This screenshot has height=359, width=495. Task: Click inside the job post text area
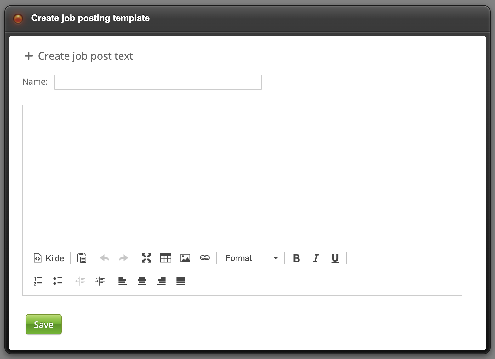(242, 174)
